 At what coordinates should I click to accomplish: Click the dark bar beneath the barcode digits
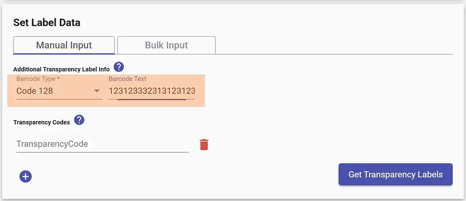tap(151, 99)
